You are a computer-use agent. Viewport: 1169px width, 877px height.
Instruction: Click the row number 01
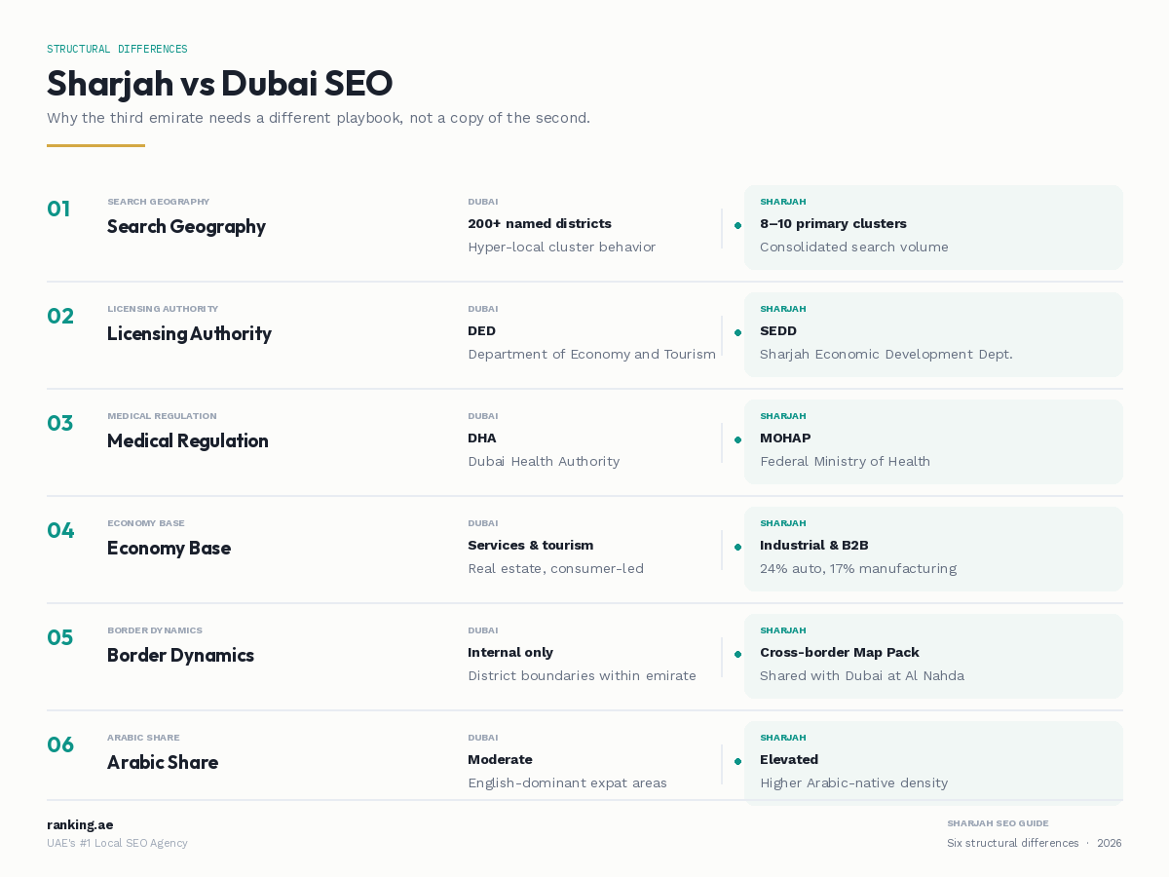click(x=58, y=210)
